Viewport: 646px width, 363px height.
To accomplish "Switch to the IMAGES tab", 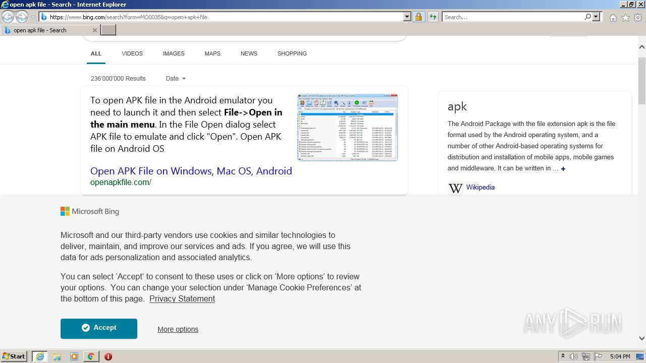I will (x=174, y=53).
